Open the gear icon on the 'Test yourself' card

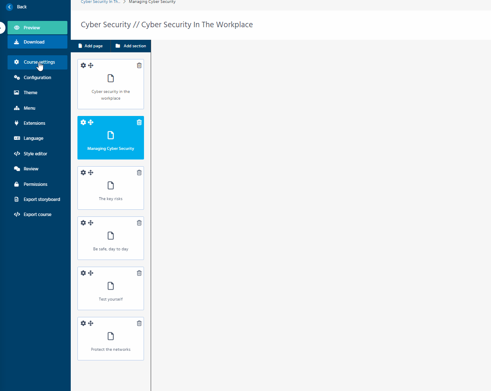click(x=83, y=273)
